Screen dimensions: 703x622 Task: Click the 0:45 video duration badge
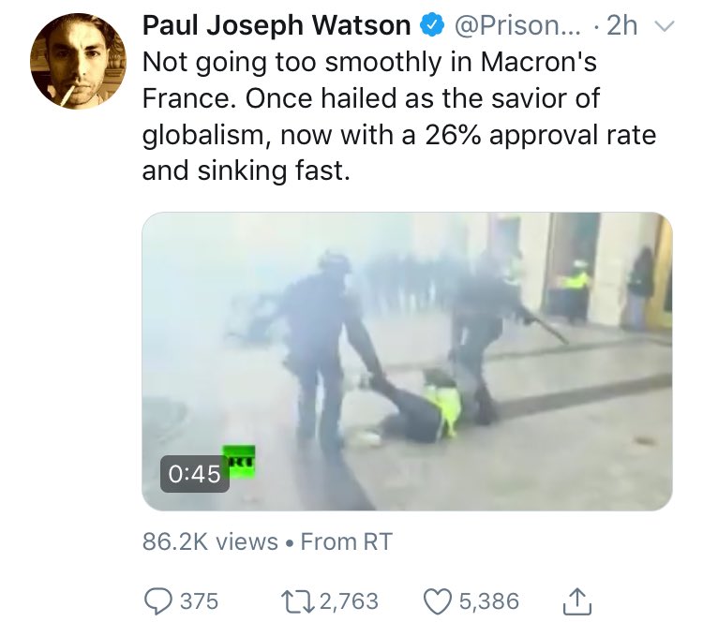195,474
